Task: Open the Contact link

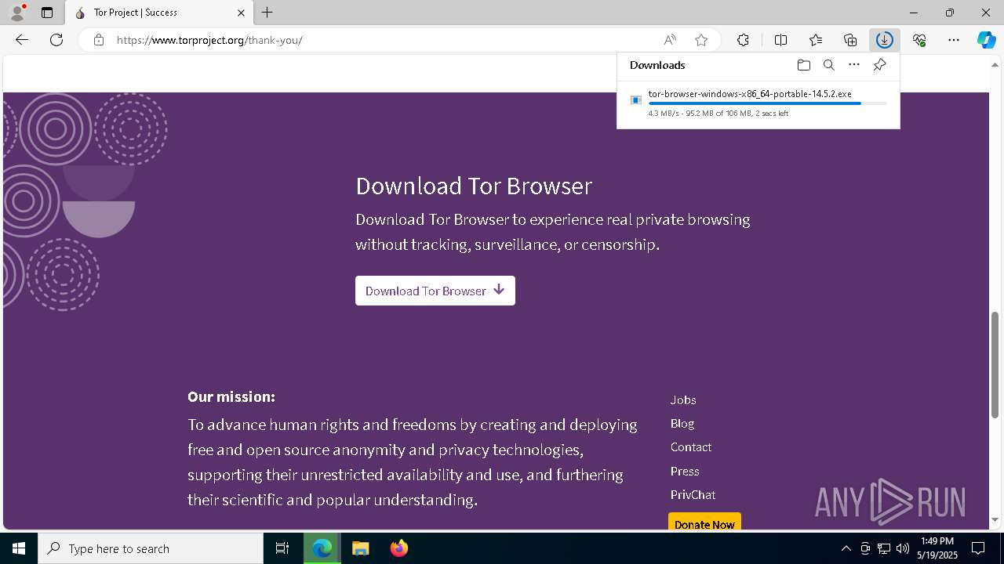Action: click(691, 447)
